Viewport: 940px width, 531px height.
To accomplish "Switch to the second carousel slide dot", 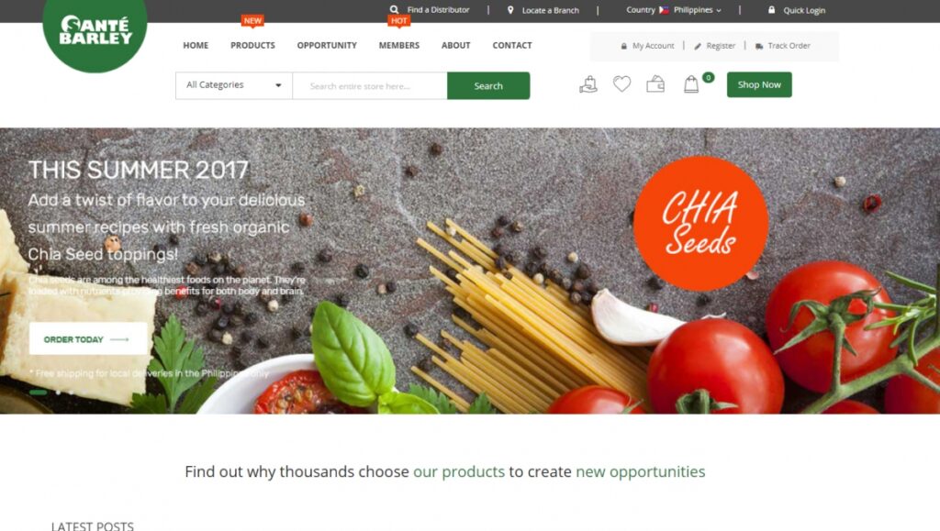I will click(x=58, y=393).
